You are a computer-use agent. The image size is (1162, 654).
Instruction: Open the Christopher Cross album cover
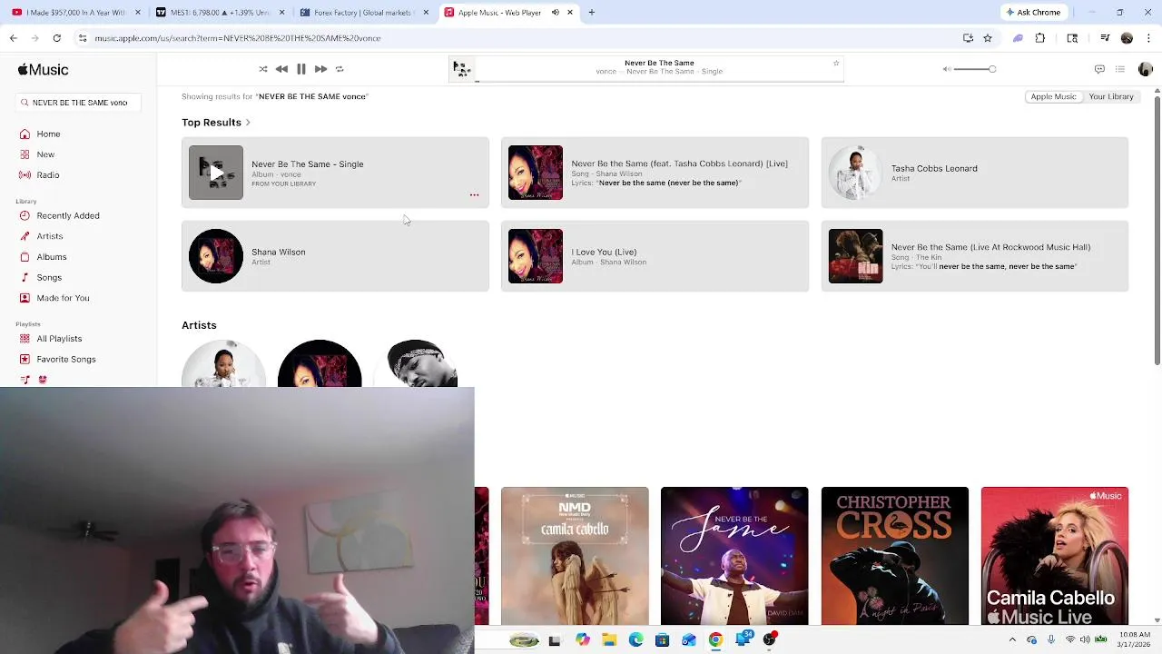894,556
